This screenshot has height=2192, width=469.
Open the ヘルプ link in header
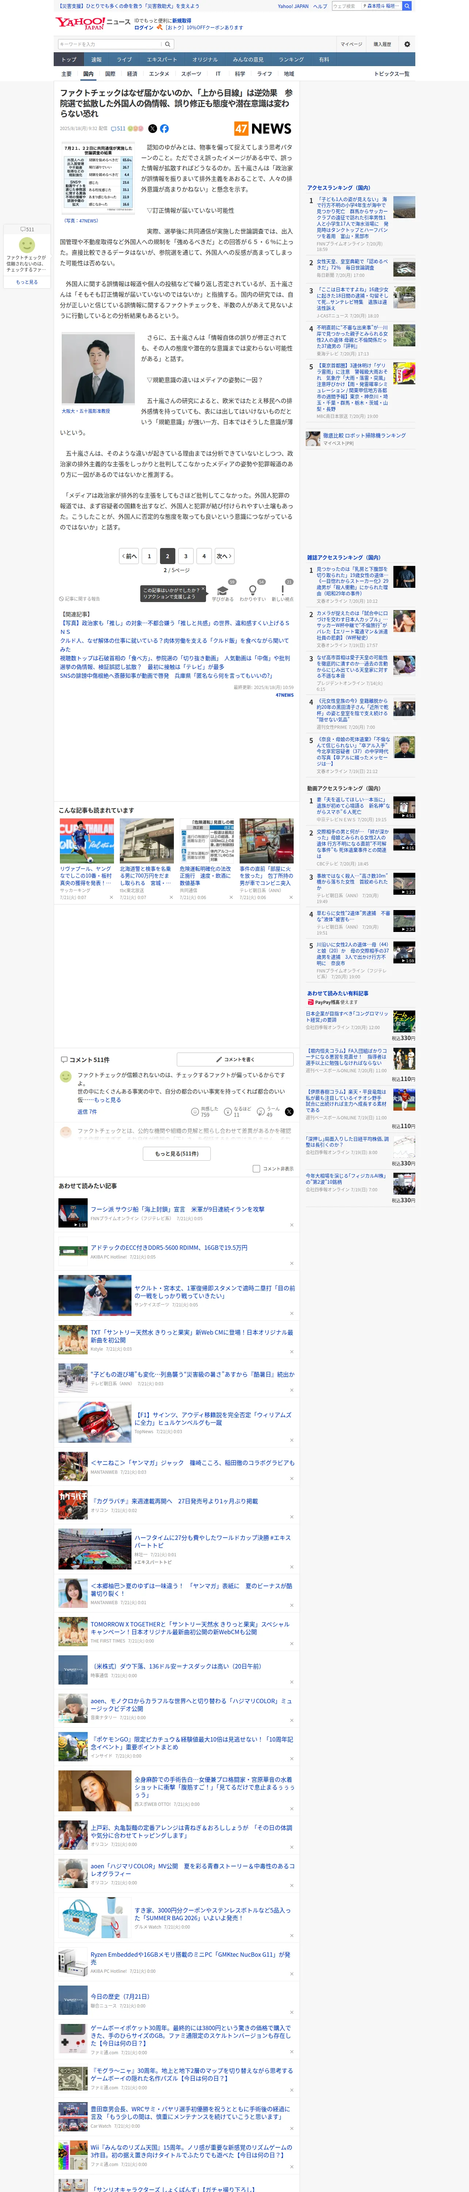[319, 6]
